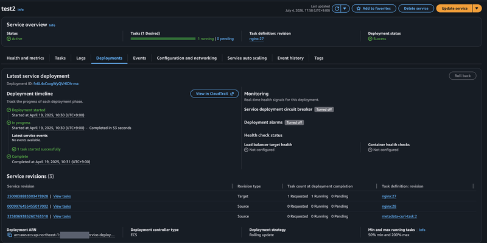Open Service auto scaling tab

[247, 58]
